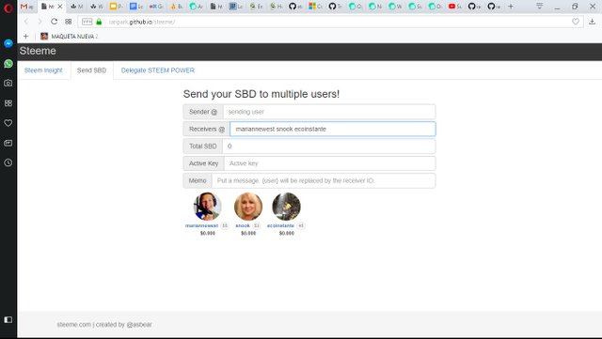602x339 pixels.
Task: Open Bookmarks heart in the sidebar
Action: click(8, 123)
